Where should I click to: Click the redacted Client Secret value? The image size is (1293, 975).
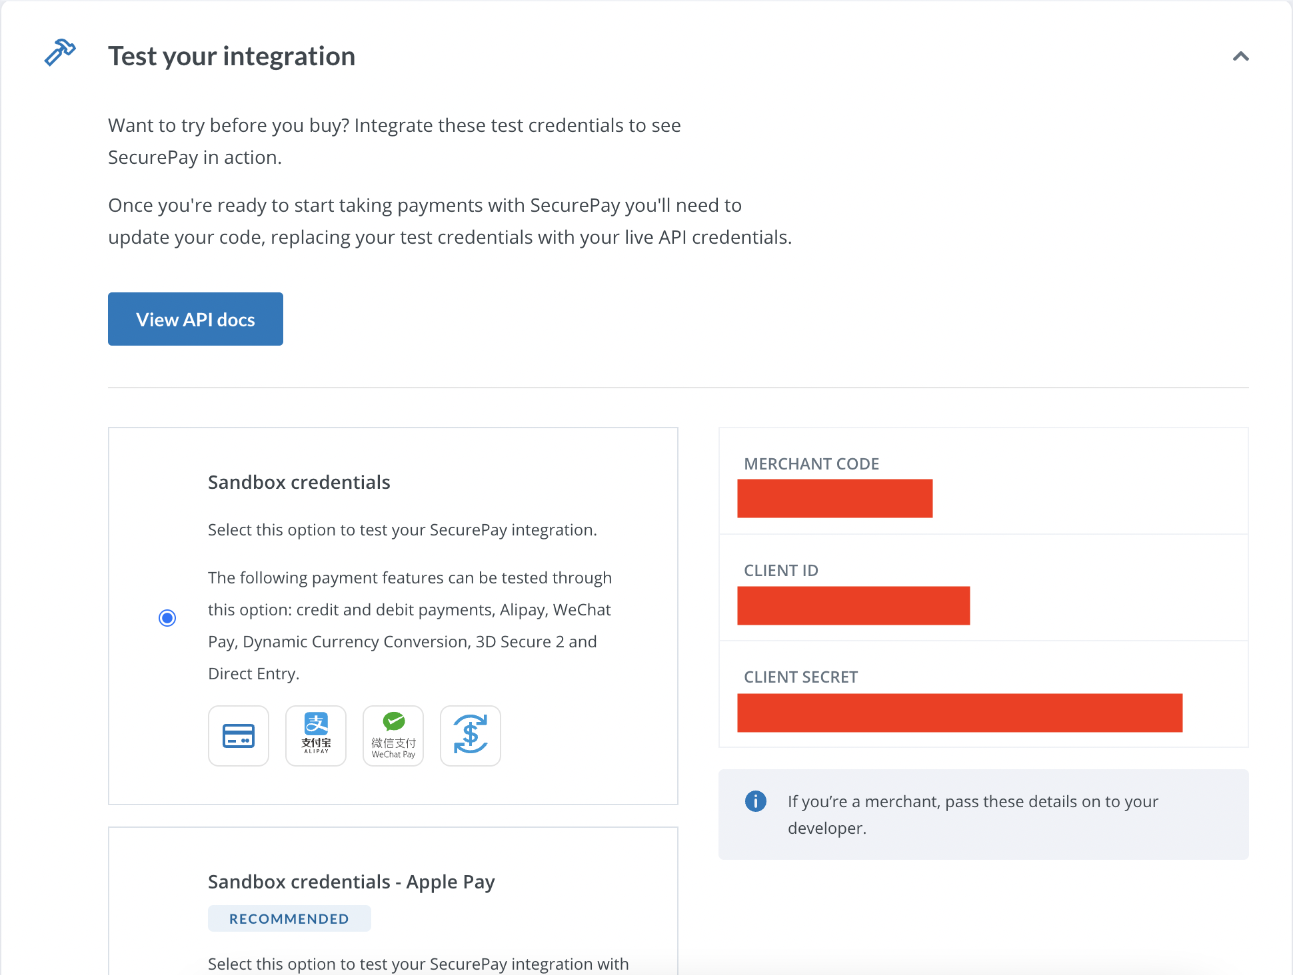[960, 713]
